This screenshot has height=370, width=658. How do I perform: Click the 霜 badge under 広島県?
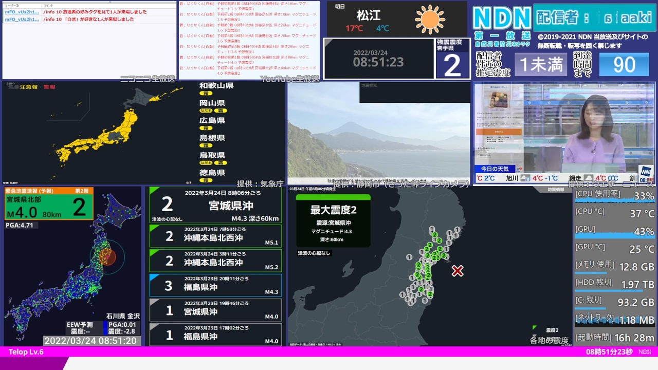pos(206,128)
